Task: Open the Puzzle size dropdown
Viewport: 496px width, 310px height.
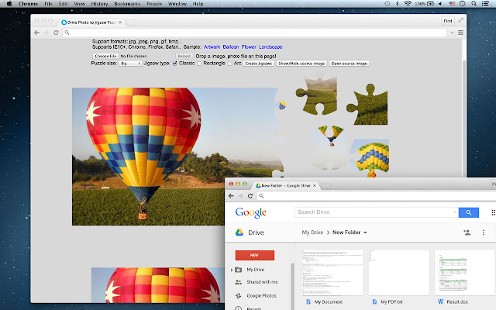Action: pyautogui.click(x=129, y=63)
